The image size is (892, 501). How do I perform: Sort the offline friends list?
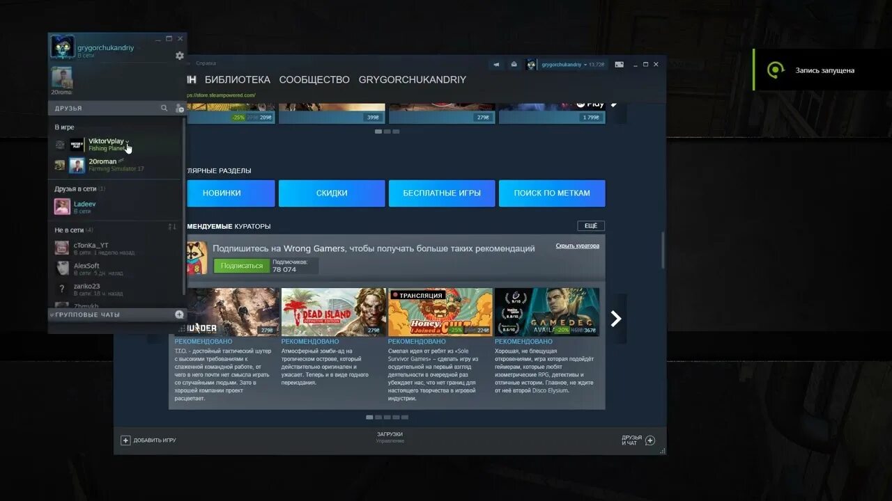(x=173, y=228)
